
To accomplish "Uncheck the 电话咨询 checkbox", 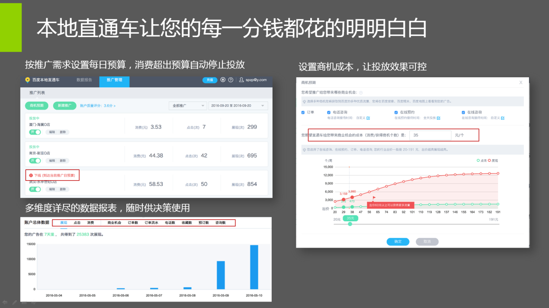I will (329, 112).
